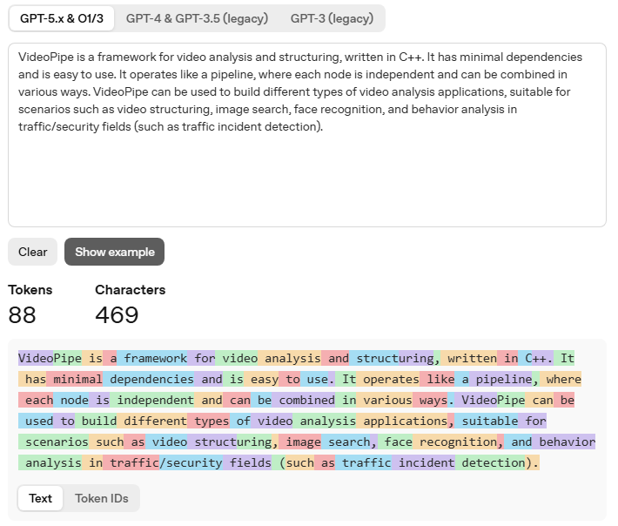
Task: Click the highlighted token 'types'
Action: tap(209, 421)
